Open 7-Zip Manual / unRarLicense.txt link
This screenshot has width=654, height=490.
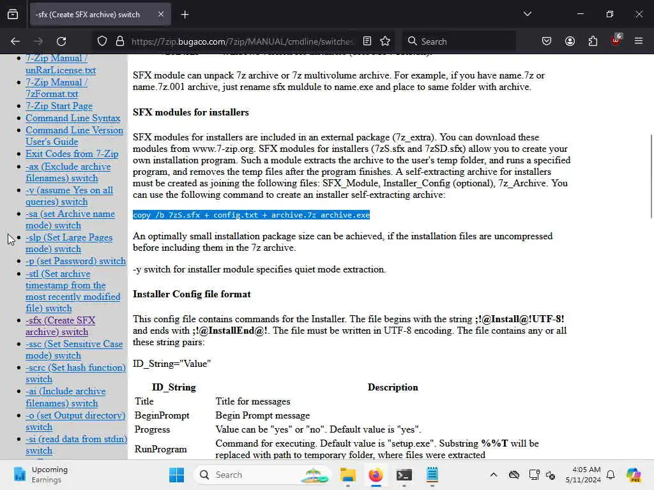click(61, 64)
